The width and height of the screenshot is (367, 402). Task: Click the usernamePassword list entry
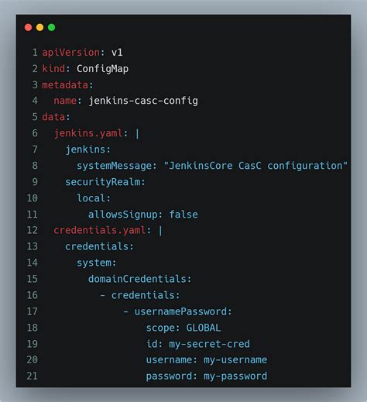point(180,311)
